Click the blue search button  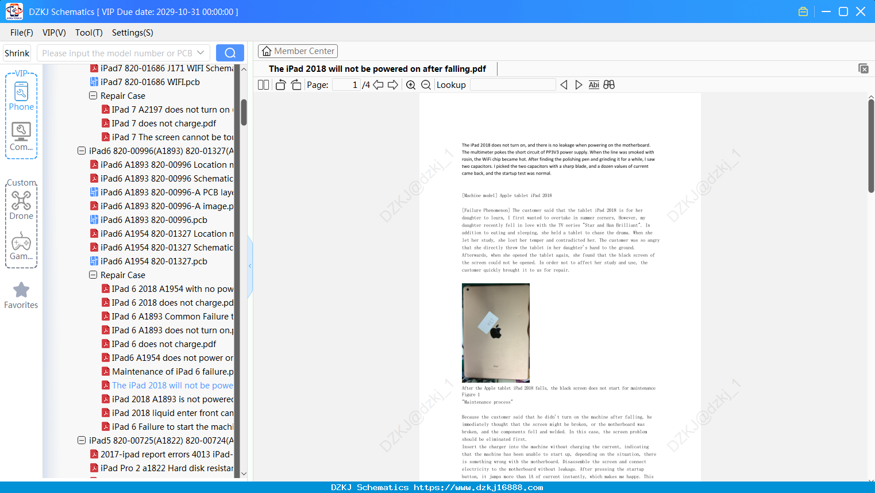click(230, 53)
